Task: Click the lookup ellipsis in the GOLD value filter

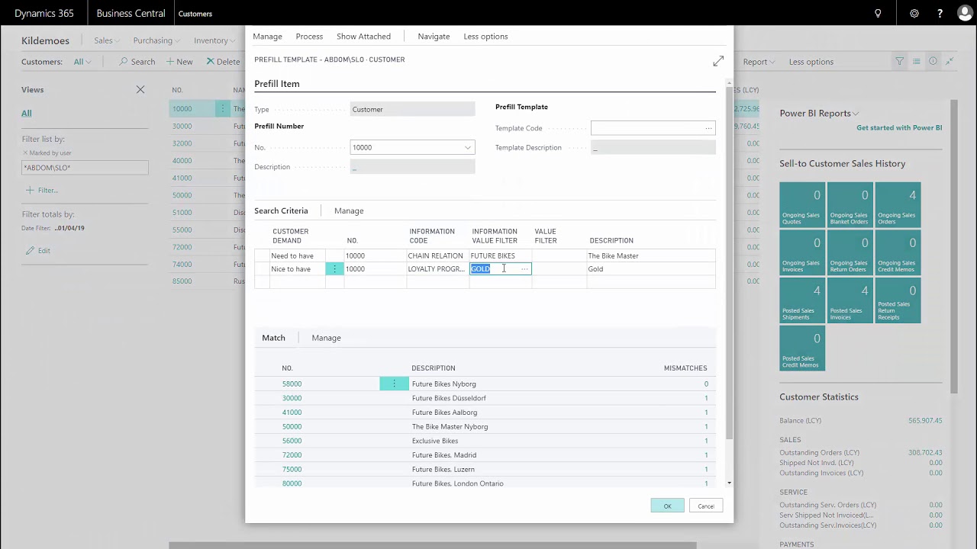Action: [524, 269]
